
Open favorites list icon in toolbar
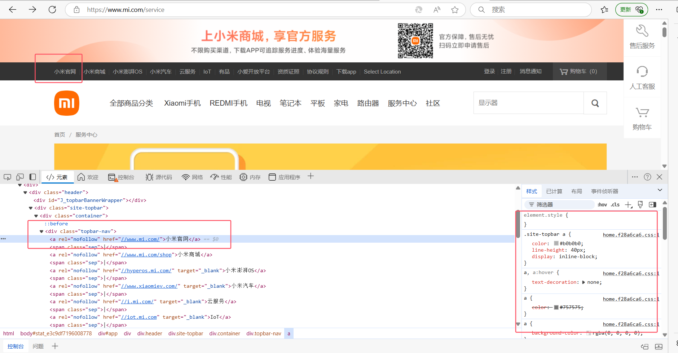click(604, 10)
